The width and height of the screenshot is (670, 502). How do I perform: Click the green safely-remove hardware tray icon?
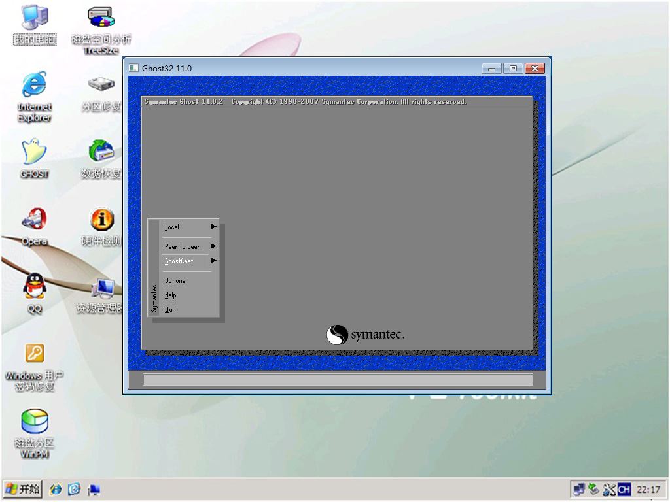(593, 489)
